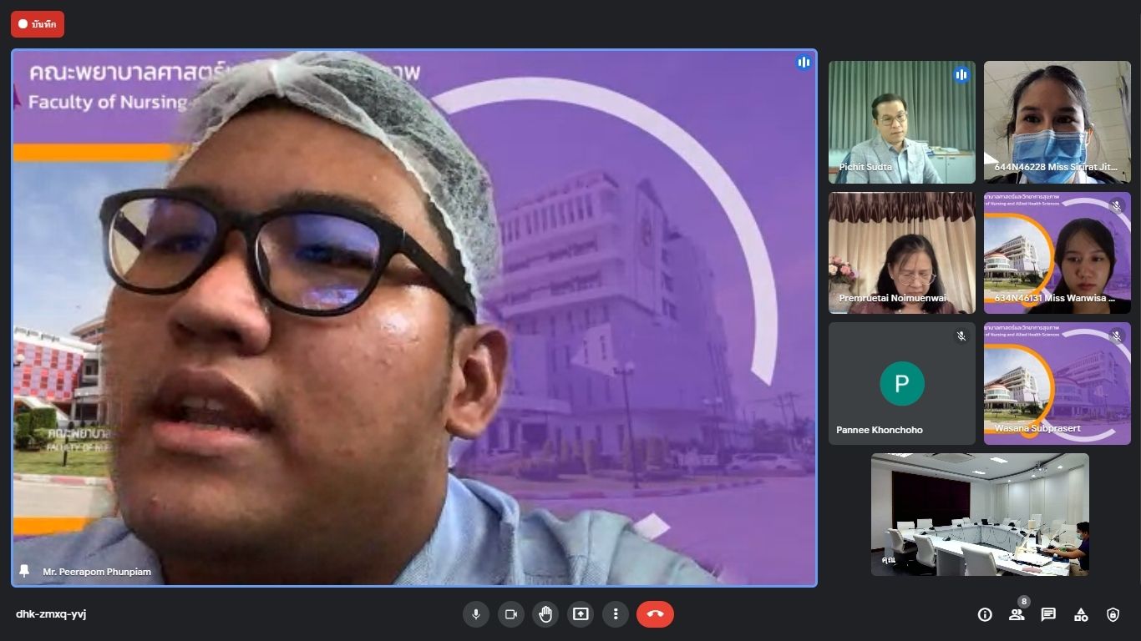
Task: Click the meeting code dhk-zmxq-yvj
Action: [51, 614]
